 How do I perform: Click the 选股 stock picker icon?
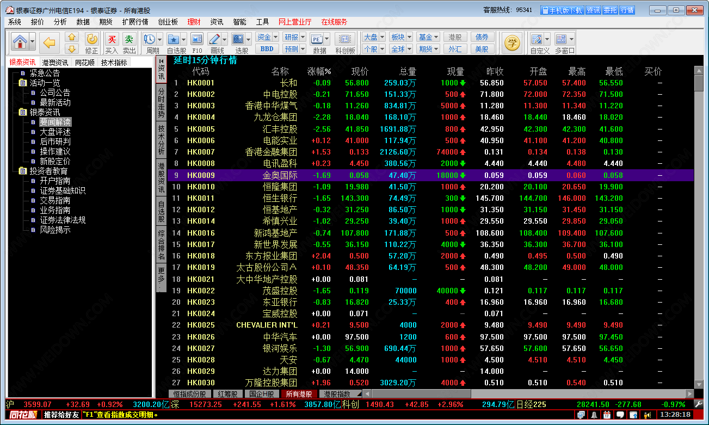[238, 39]
